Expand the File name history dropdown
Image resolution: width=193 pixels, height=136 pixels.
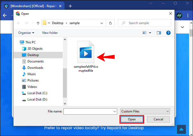tap(115, 111)
